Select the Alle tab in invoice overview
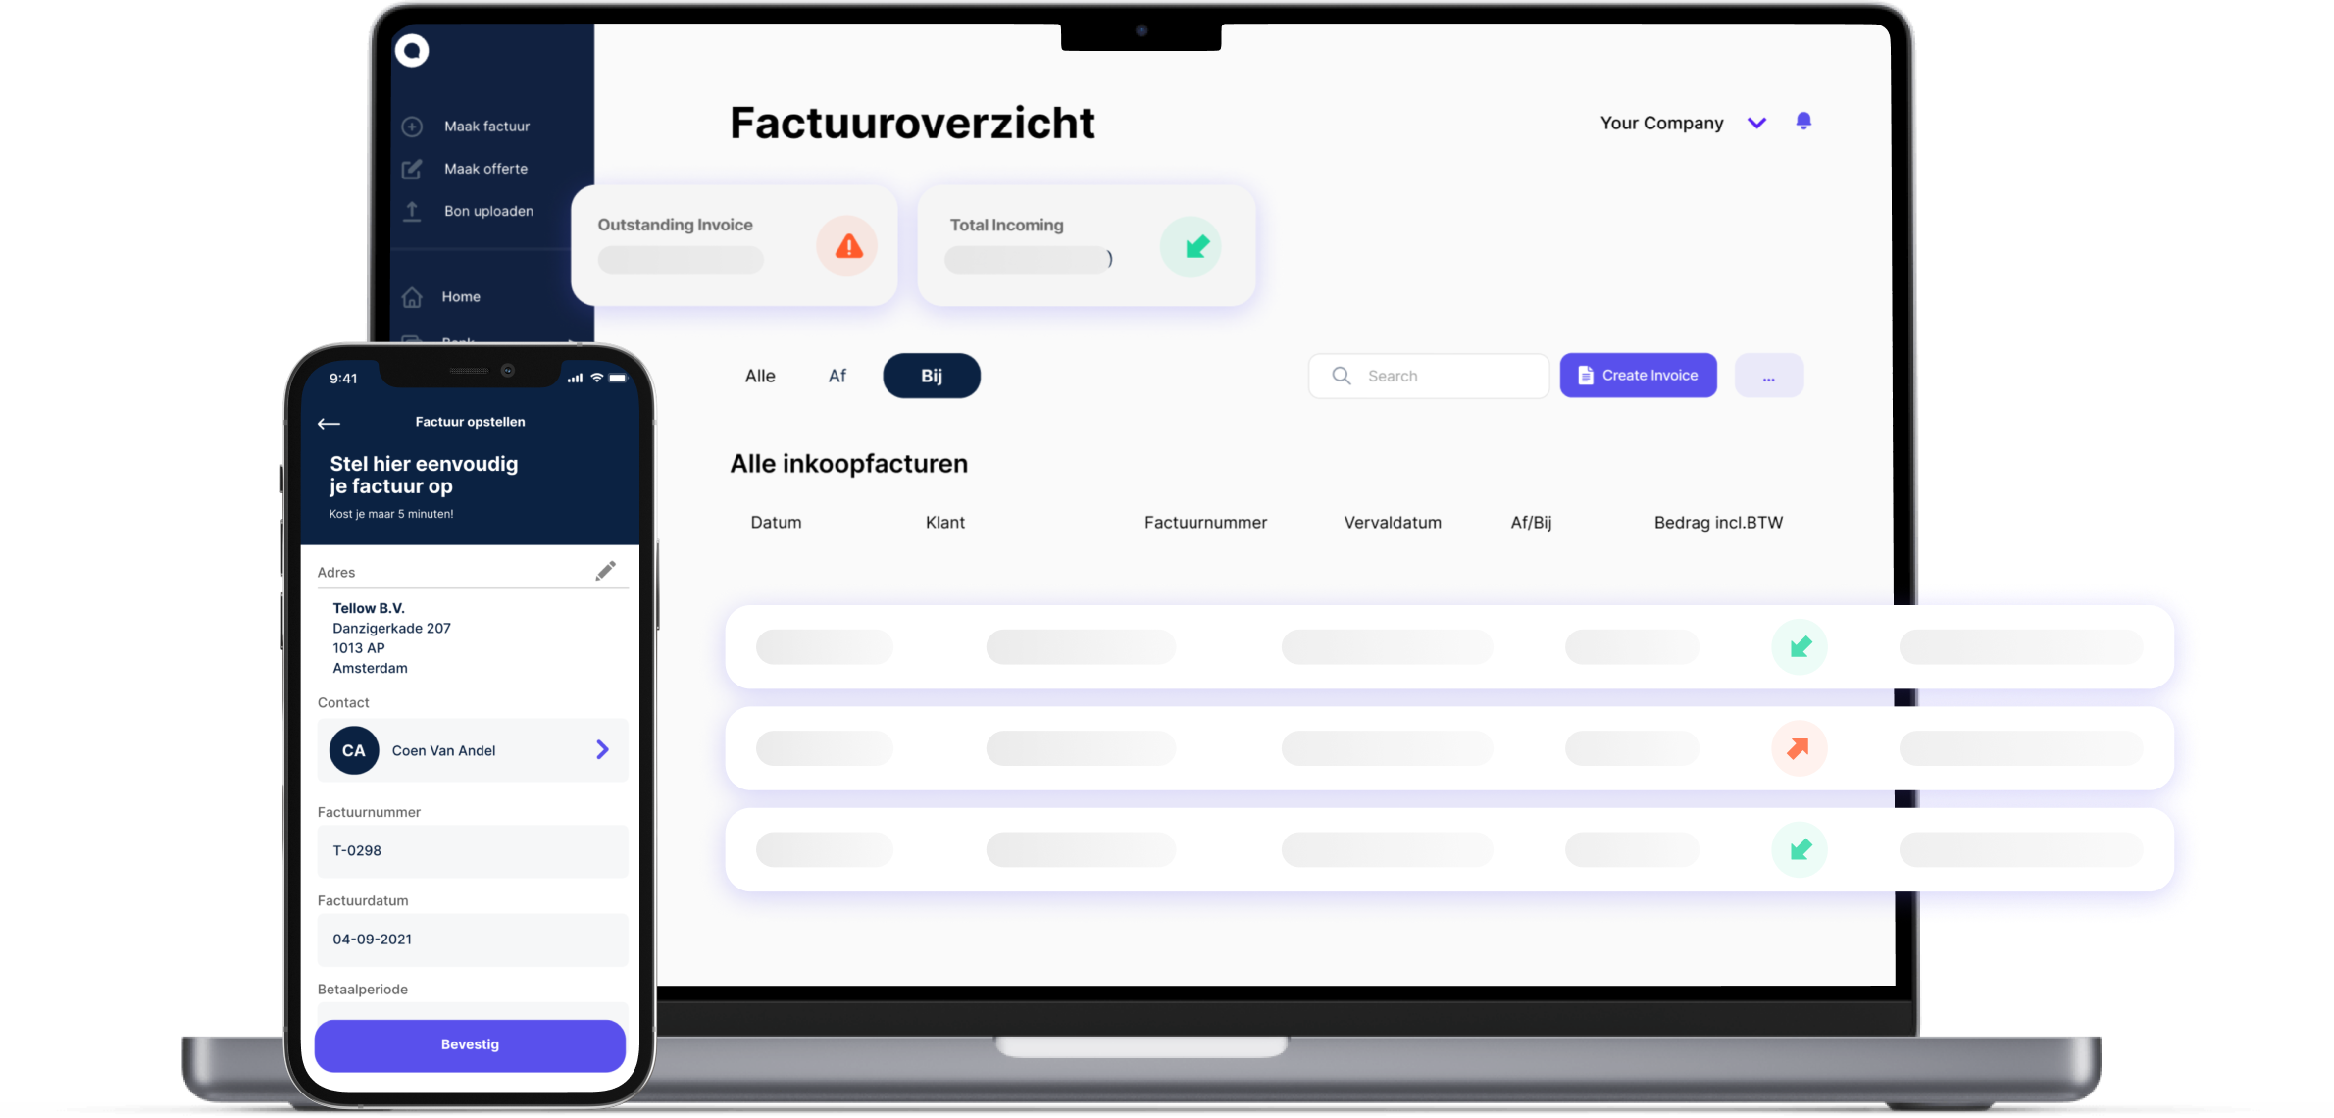The height and width of the screenshot is (1118, 2334). (x=761, y=376)
